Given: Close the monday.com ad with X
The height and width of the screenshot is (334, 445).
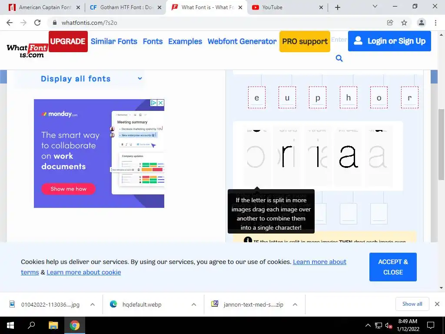Looking at the screenshot, I should coord(161,103).
